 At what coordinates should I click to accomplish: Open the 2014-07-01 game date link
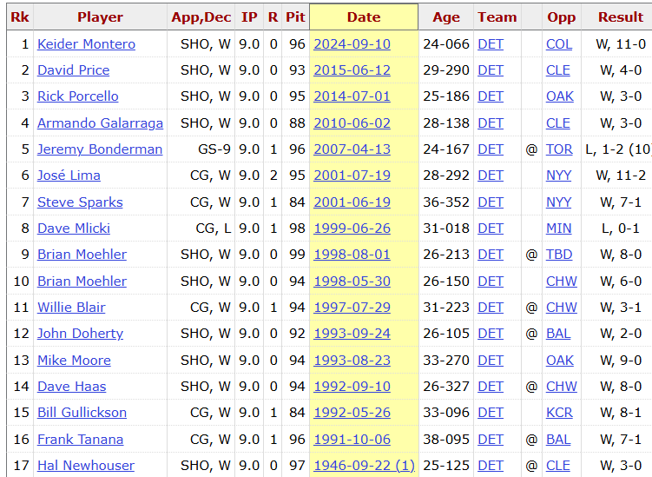coord(352,96)
